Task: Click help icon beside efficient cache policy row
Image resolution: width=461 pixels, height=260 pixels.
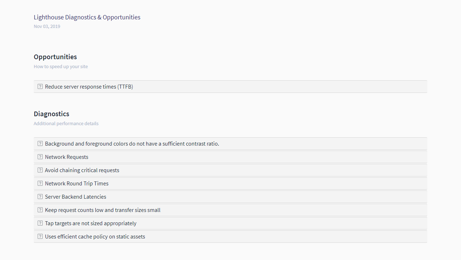Action: click(40, 236)
